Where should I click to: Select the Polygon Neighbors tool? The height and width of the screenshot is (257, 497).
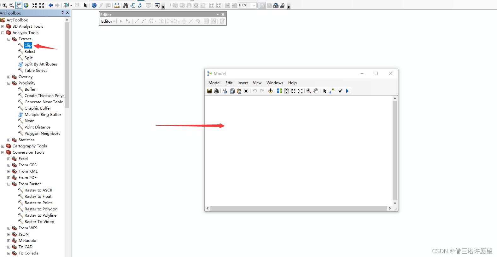click(42, 134)
